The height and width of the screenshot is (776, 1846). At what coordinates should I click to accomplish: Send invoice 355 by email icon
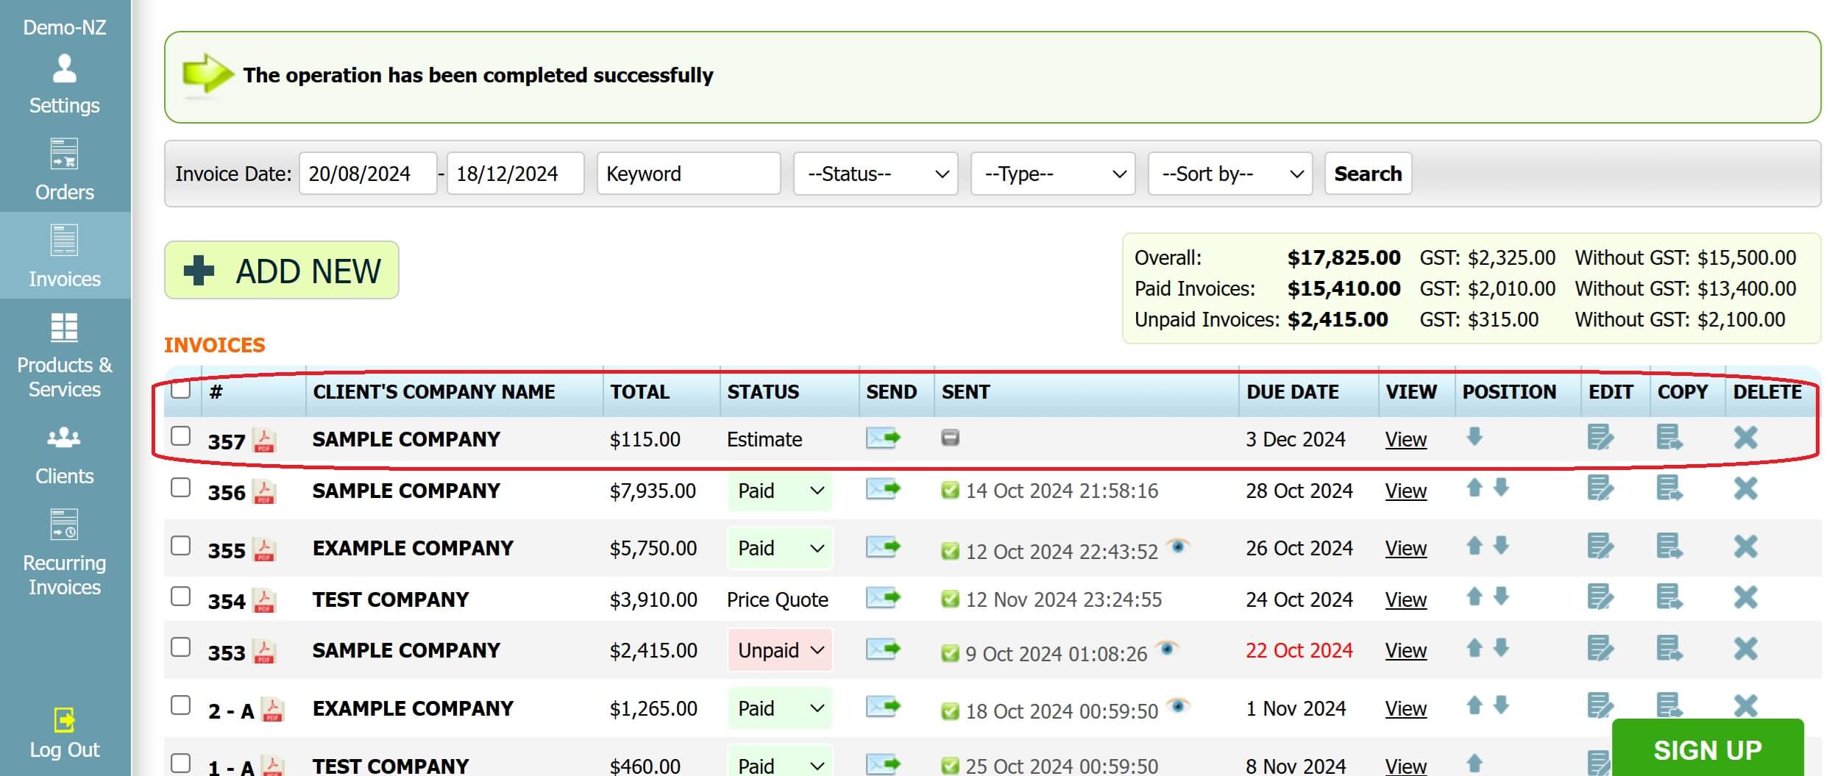click(883, 547)
